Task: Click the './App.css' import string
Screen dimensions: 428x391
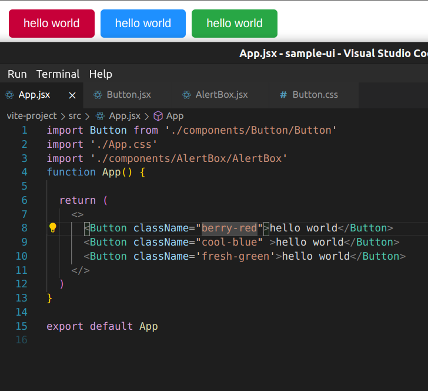Action: (x=123, y=144)
